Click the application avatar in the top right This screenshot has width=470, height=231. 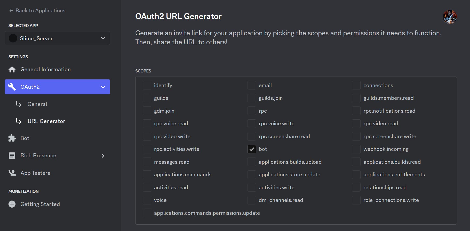click(450, 17)
